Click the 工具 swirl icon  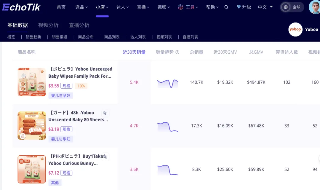point(180,7)
